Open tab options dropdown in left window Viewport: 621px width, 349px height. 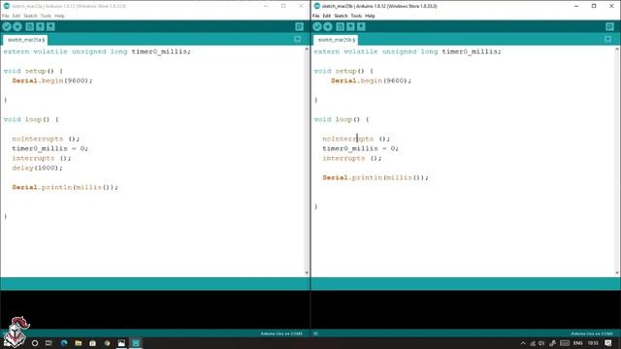pos(298,39)
